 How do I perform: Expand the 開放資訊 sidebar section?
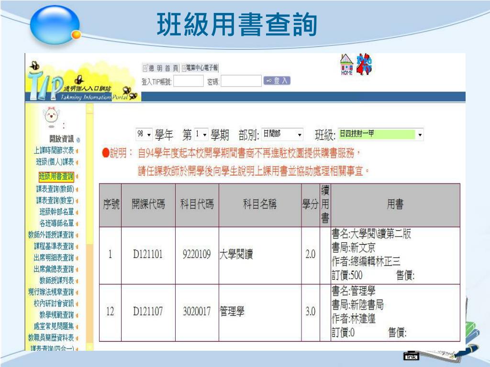click(x=65, y=139)
